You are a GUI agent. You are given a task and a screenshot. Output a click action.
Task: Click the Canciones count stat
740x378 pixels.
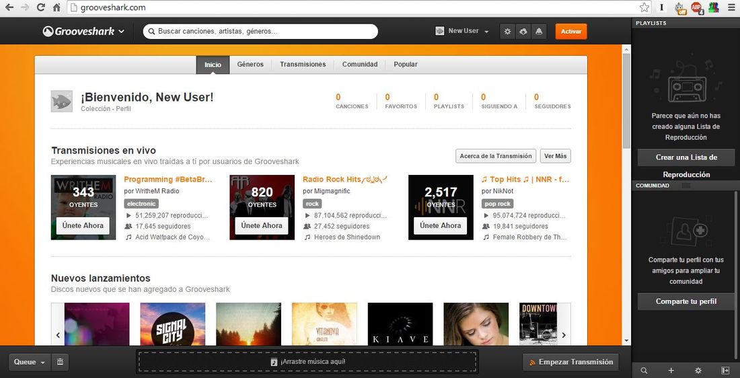352,101
